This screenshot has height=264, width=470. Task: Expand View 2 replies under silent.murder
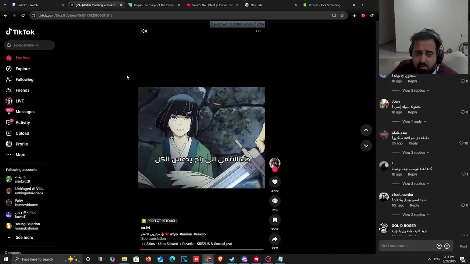pyautogui.click(x=415, y=214)
